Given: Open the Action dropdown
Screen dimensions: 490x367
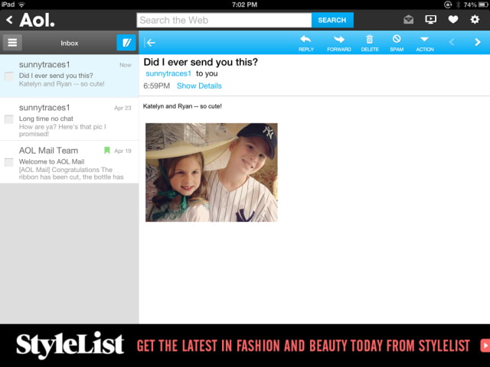Looking at the screenshot, I should [x=425, y=43].
